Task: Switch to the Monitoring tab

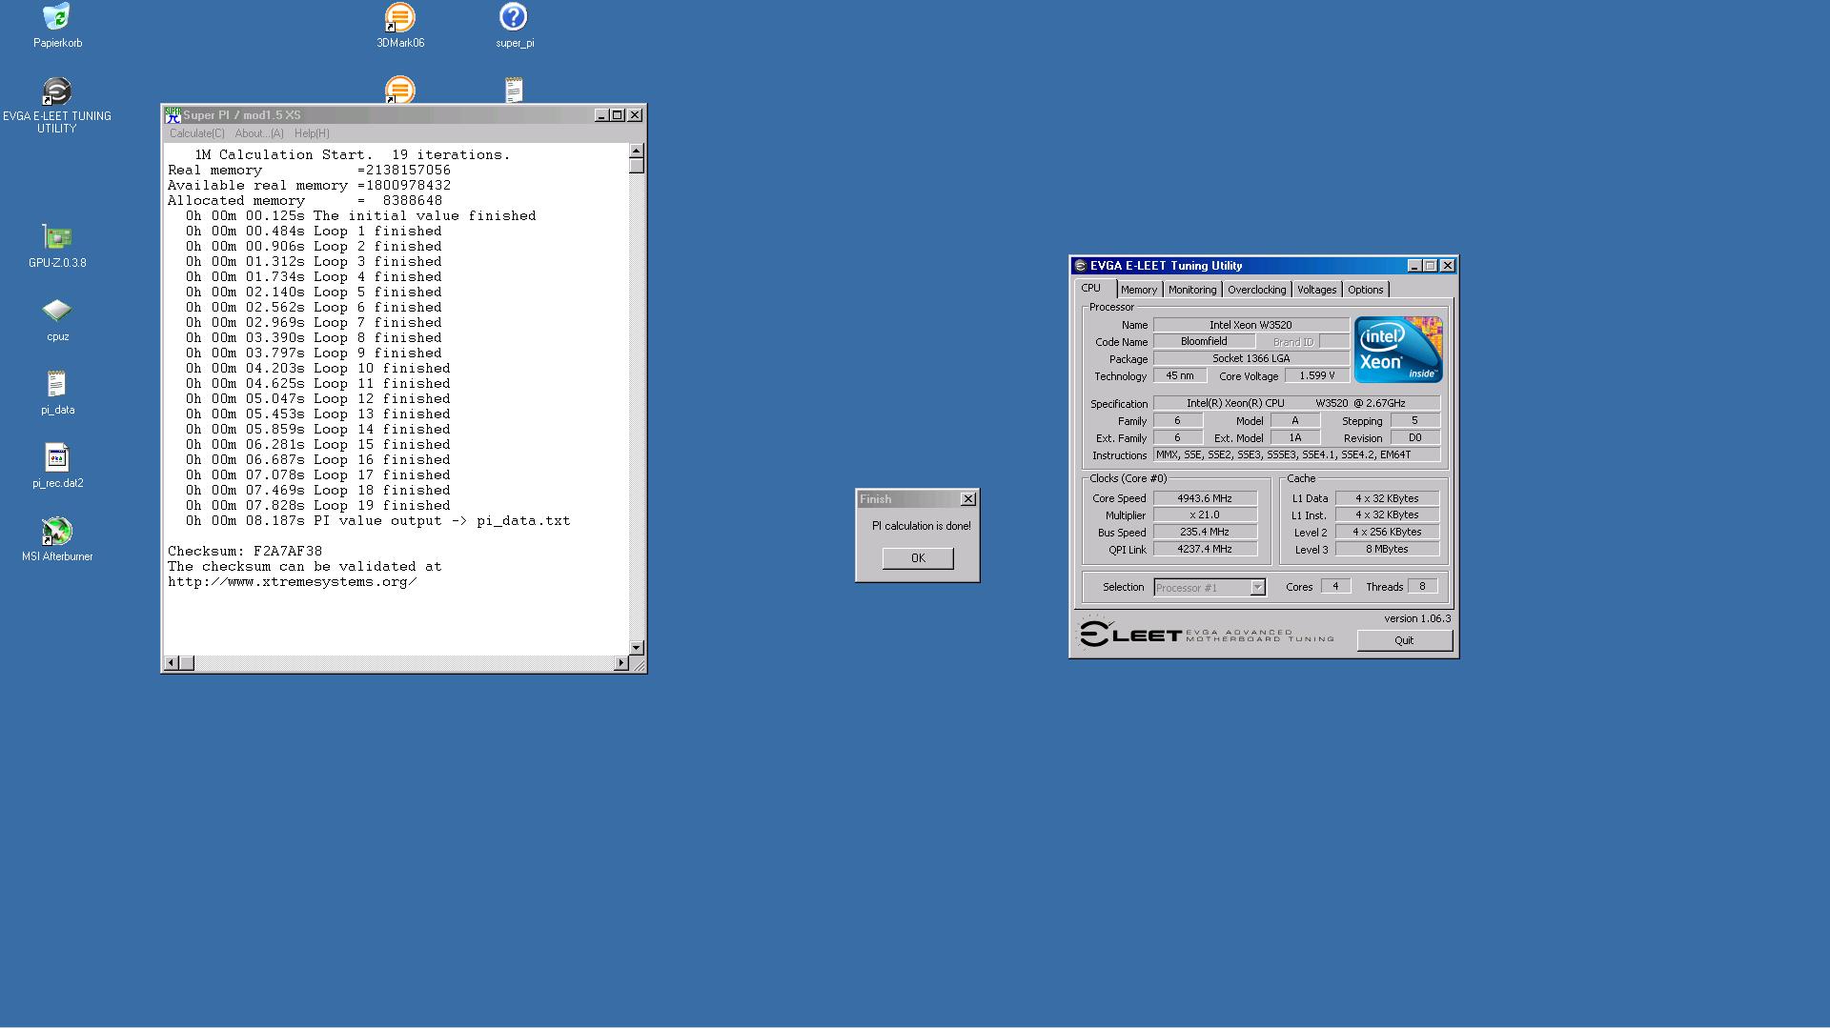Action: [x=1192, y=290]
